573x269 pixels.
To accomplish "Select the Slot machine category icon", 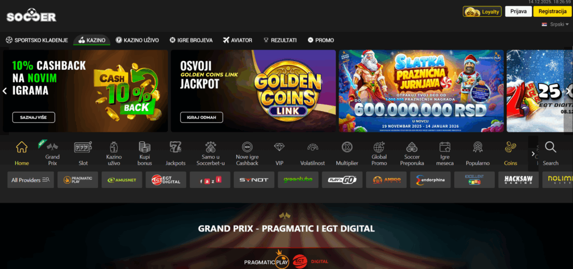I will click(x=83, y=147).
